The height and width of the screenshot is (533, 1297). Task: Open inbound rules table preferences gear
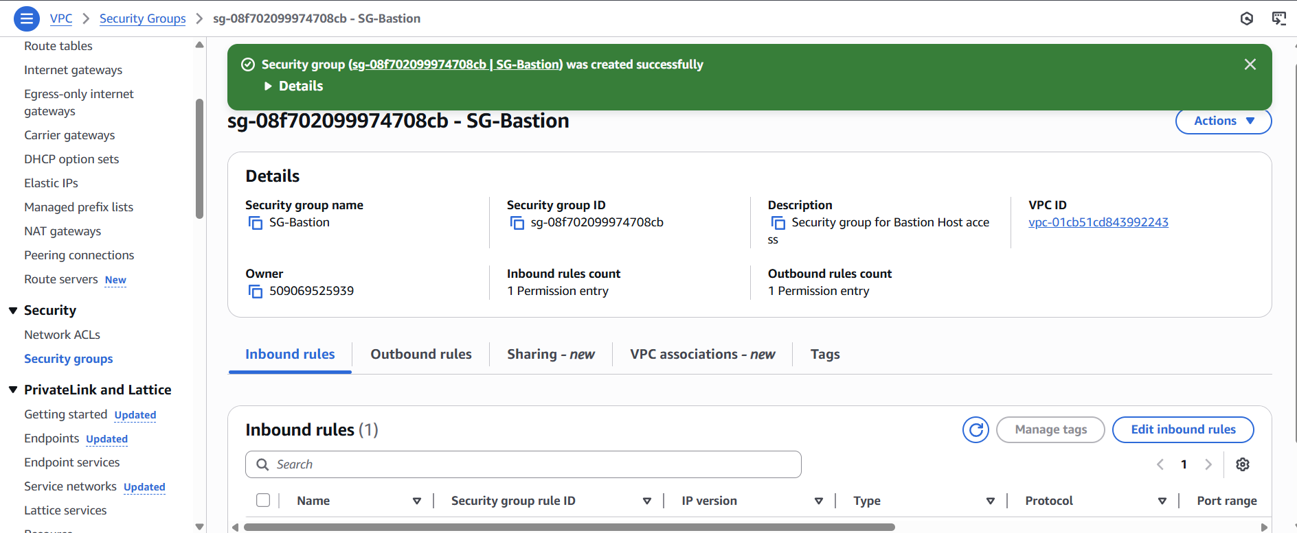[x=1243, y=464]
